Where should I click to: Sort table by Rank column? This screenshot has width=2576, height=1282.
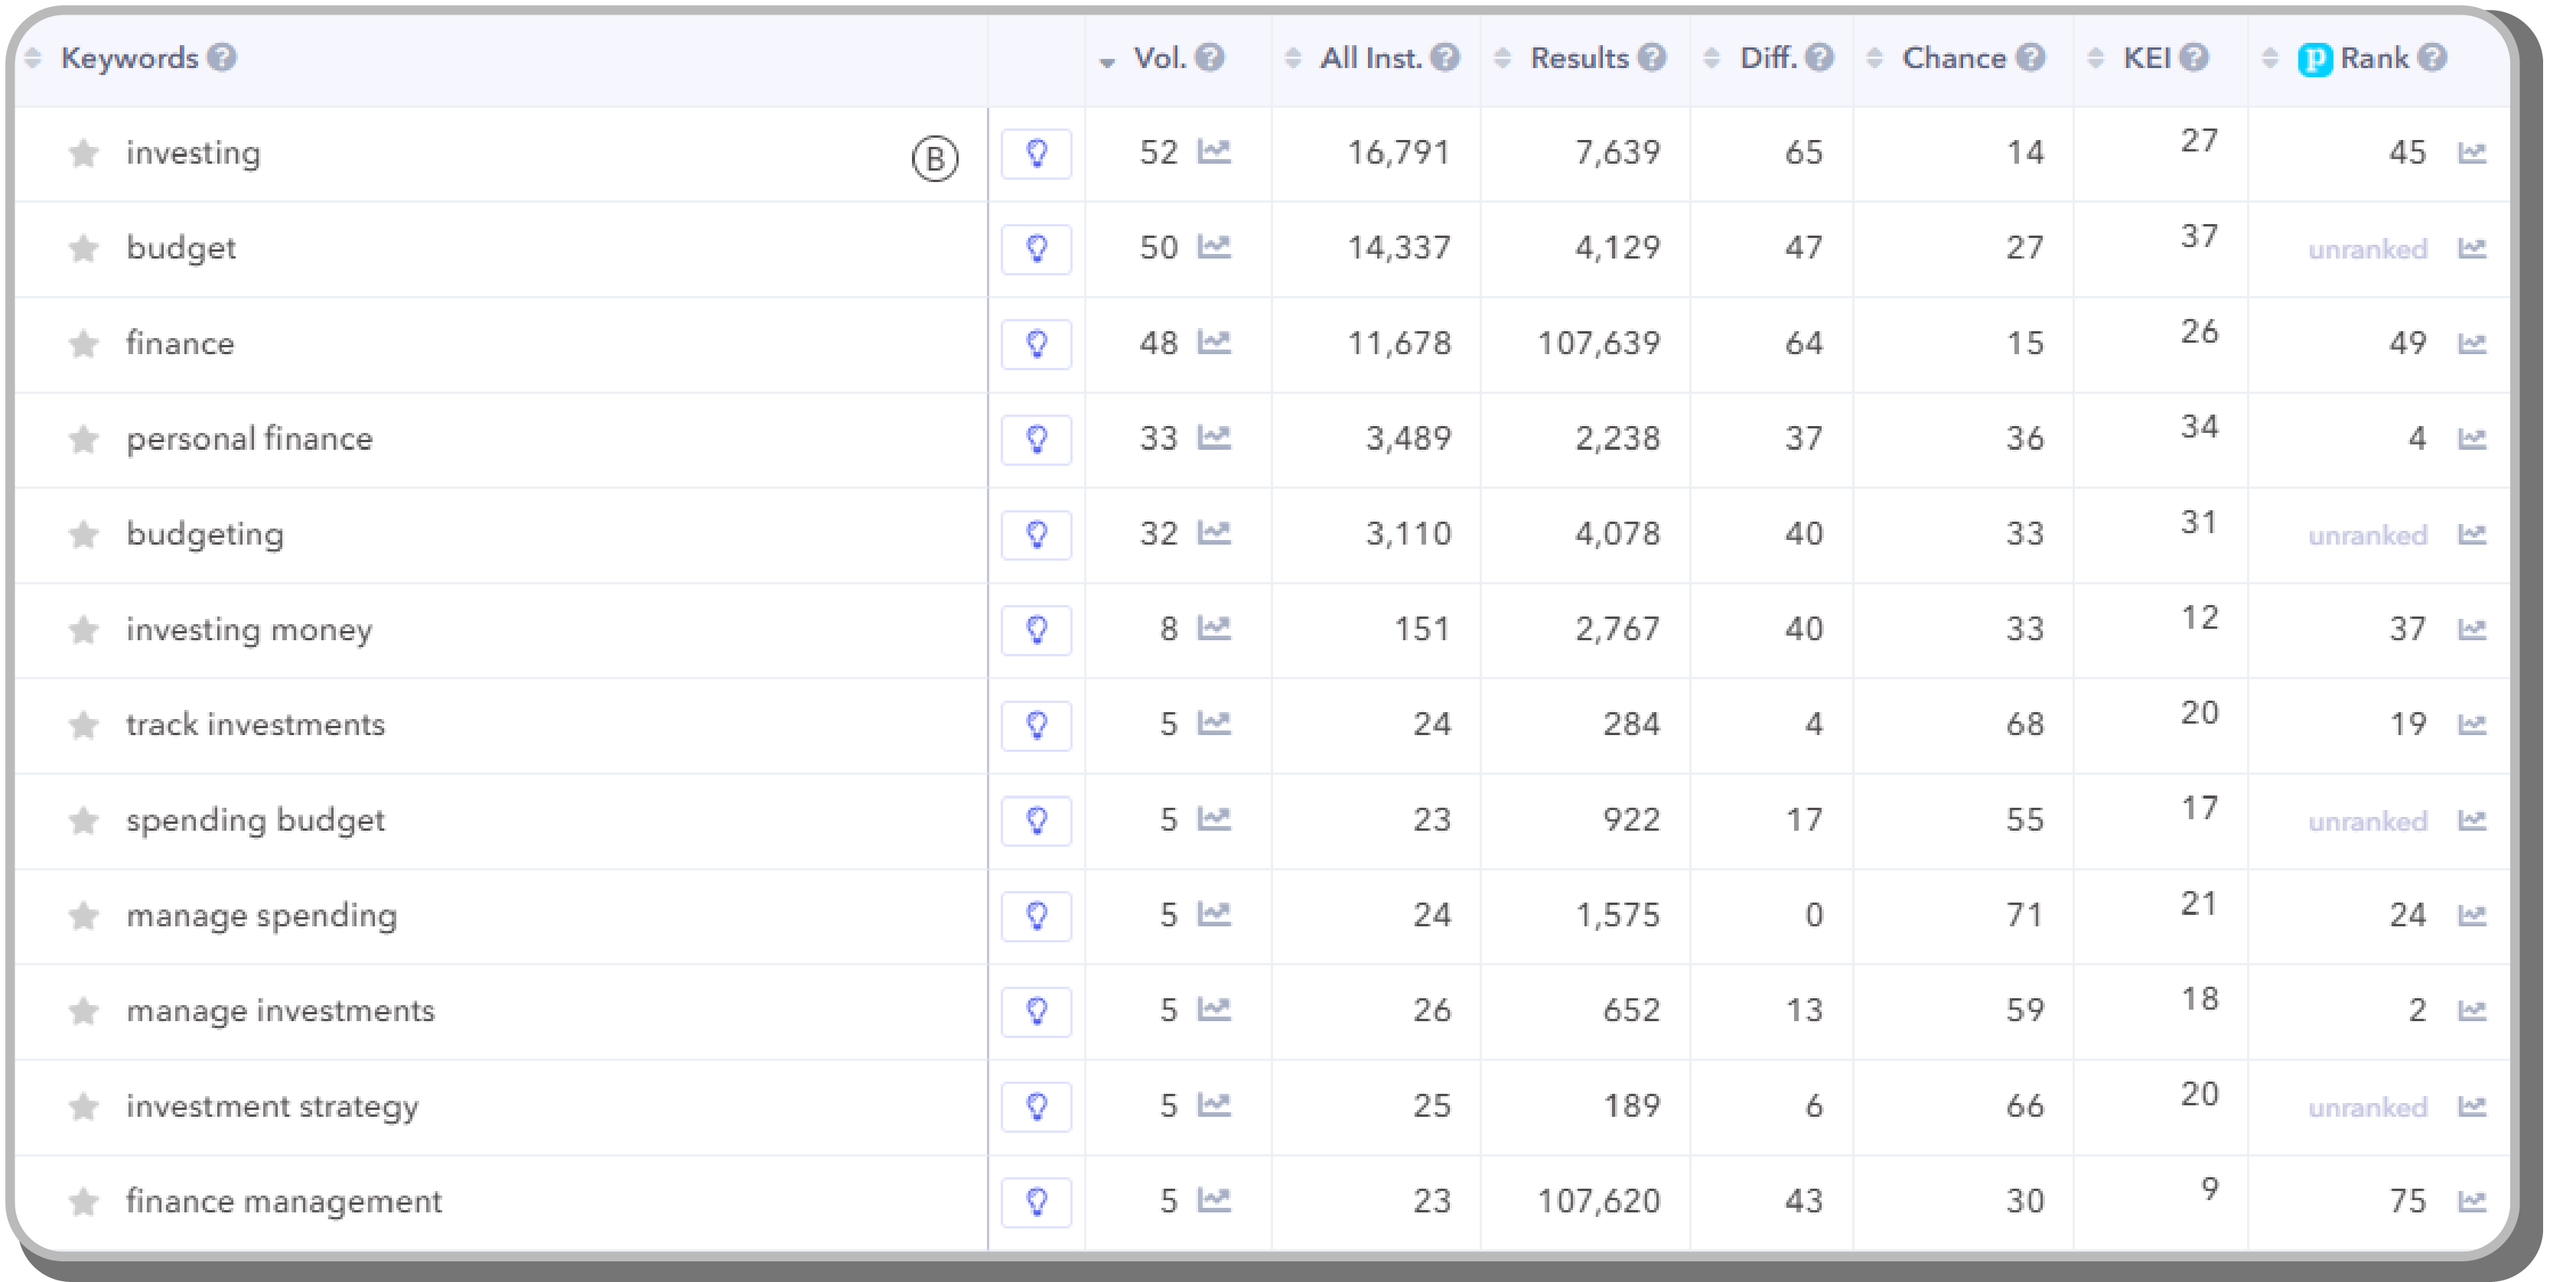point(2270,58)
